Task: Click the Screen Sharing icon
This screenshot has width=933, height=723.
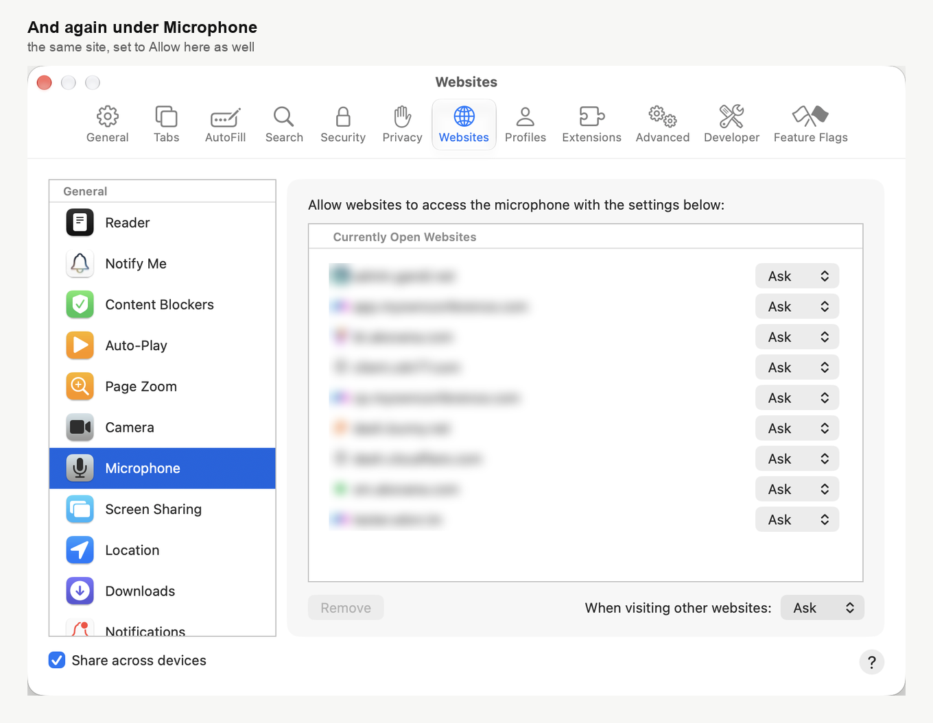Action: 80,509
